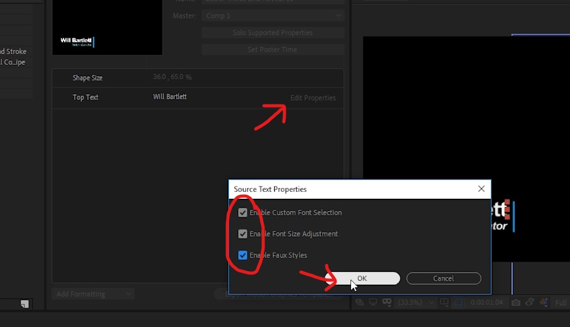Confirm the Source Text Properties dialog with OK

tap(362, 278)
